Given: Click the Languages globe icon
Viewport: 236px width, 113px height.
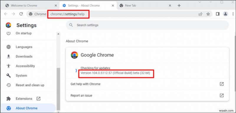Looking at the screenshot, I should pos(9,47).
